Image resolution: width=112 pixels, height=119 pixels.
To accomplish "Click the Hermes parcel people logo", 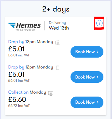I will point(24,26).
